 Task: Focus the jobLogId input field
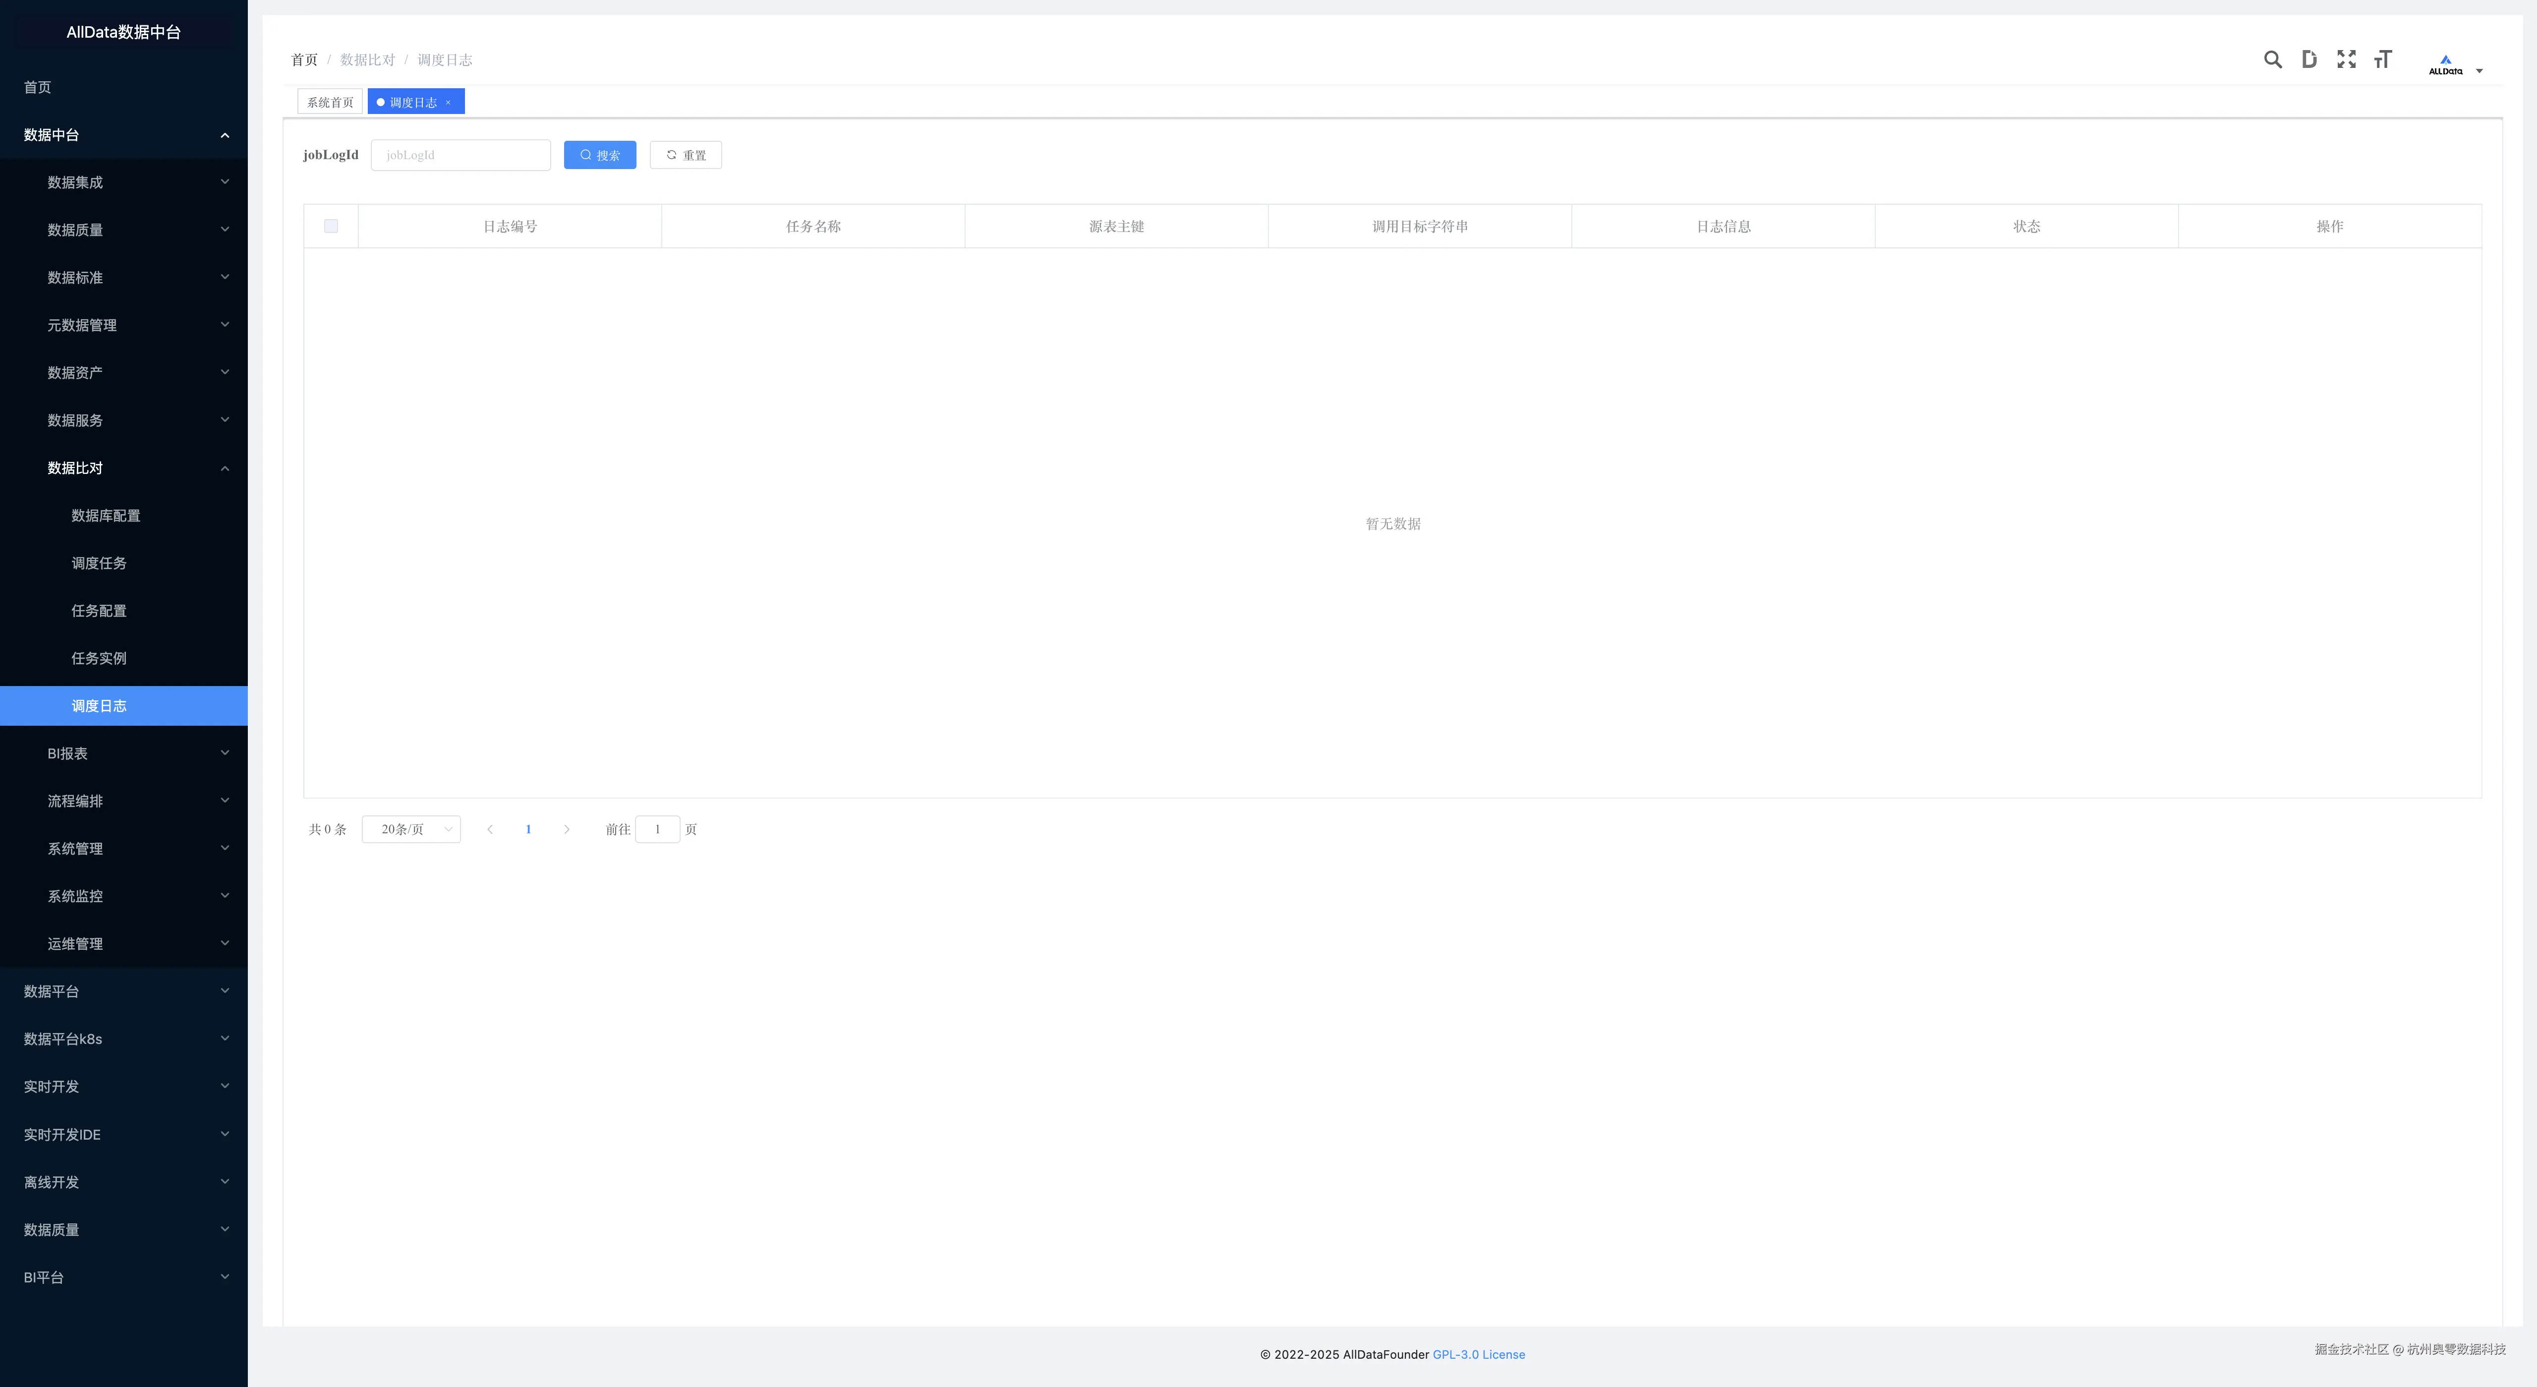460,155
